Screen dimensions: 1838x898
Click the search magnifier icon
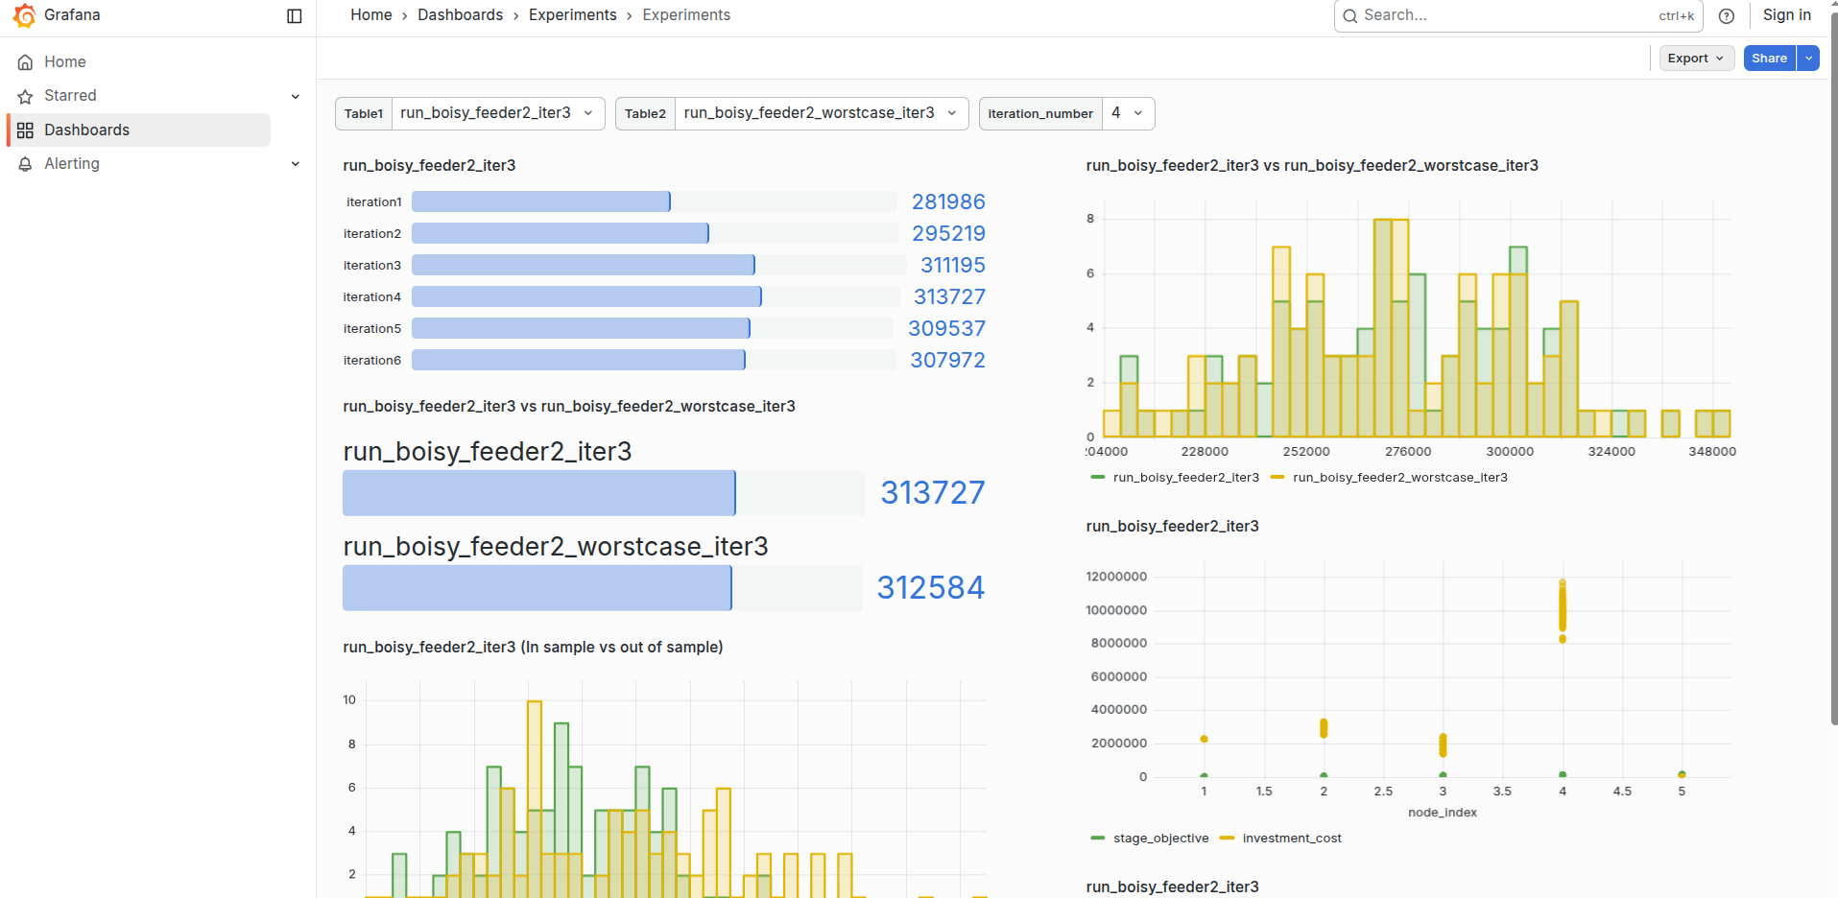pyautogui.click(x=1349, y=15)
